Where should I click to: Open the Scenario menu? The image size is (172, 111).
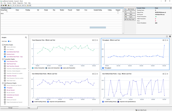(x=9, y=3)
